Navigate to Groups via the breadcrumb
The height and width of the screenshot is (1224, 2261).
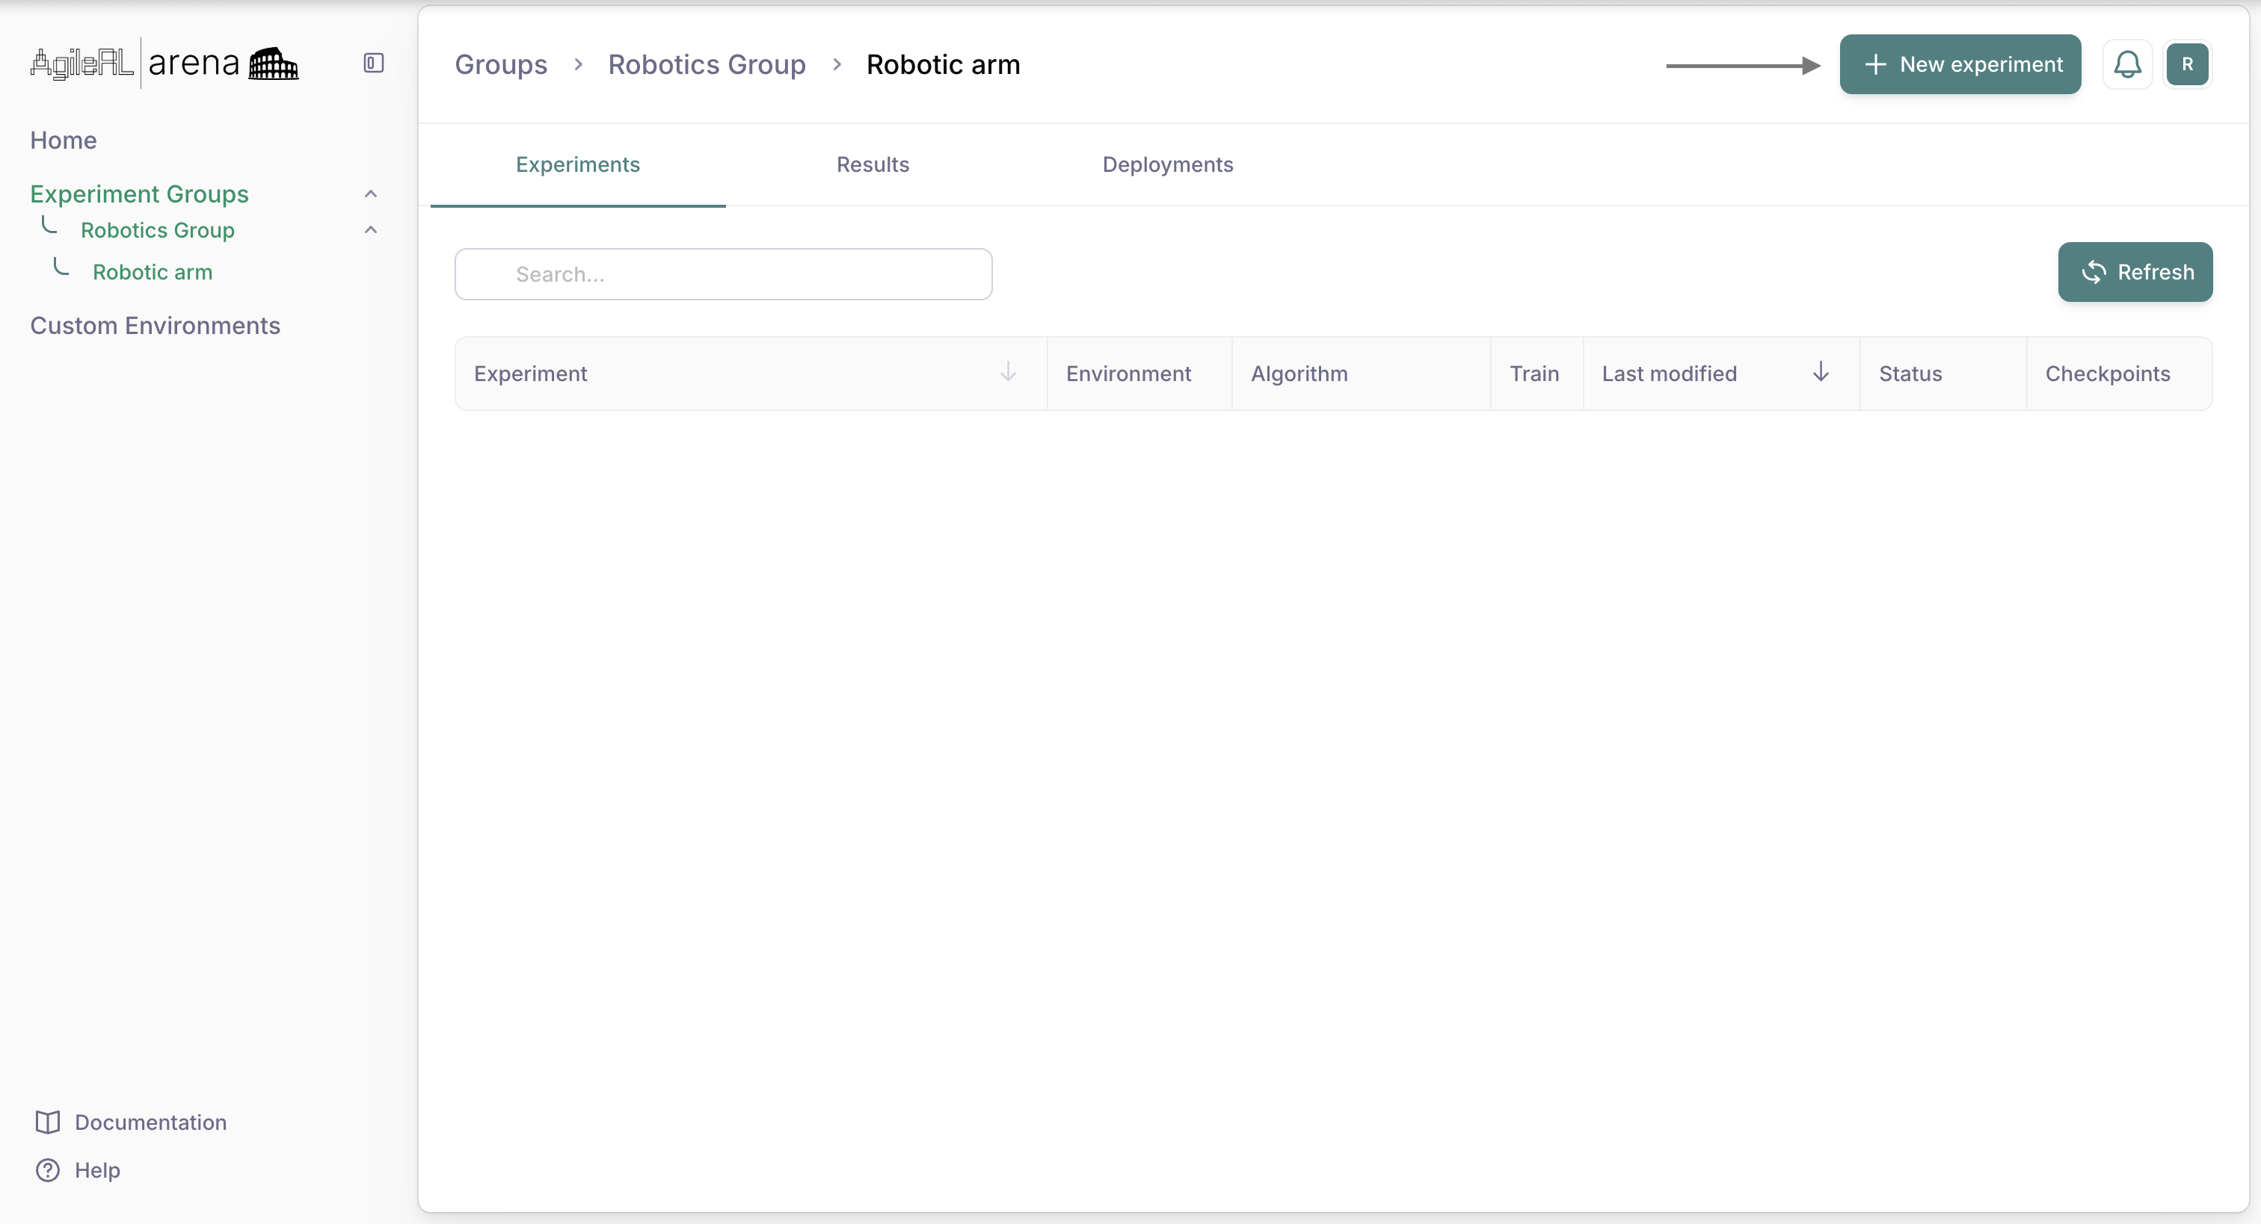pos(500,64)
